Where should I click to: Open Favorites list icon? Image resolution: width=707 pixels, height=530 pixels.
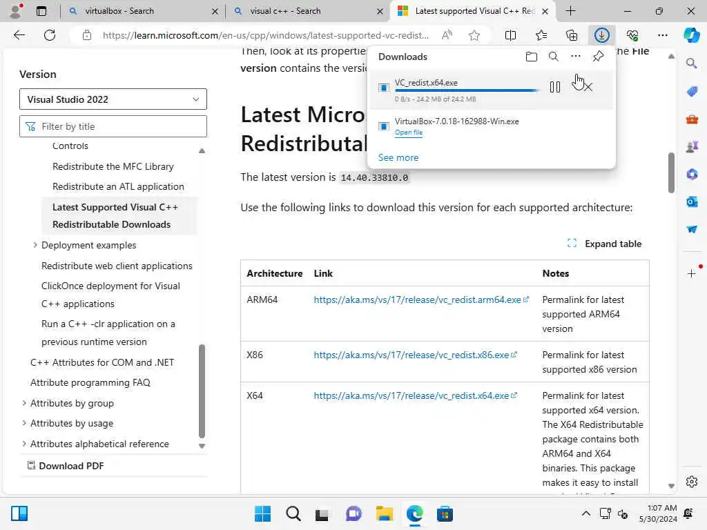[541, 35]
